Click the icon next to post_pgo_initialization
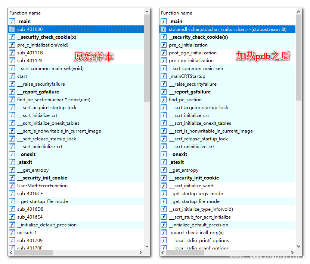Screen dimensions: 310x264 164,53
